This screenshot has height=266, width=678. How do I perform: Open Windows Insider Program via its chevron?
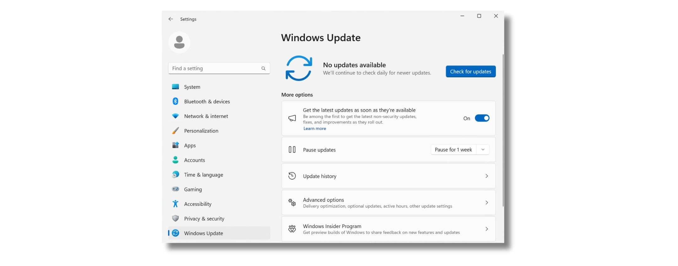click(x=487, y=229)
